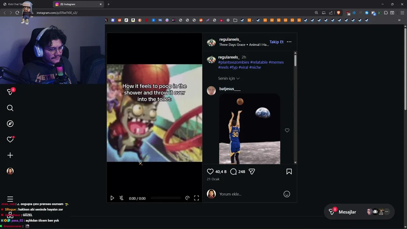Open notifications heart icon in sidebar
407x229 pixels.
tap(10, 139)
